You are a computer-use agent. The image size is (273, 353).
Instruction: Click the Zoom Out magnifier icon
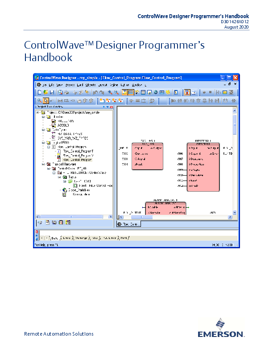pyautogui.click(x=116, y=92)
